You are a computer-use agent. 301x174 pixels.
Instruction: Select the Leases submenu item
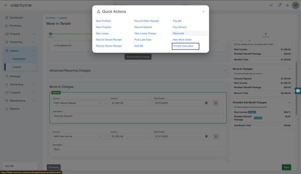point(20,67)
